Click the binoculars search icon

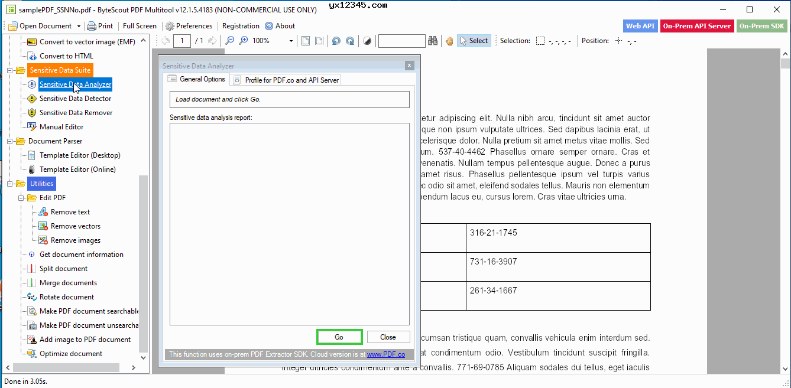(433, 41)
